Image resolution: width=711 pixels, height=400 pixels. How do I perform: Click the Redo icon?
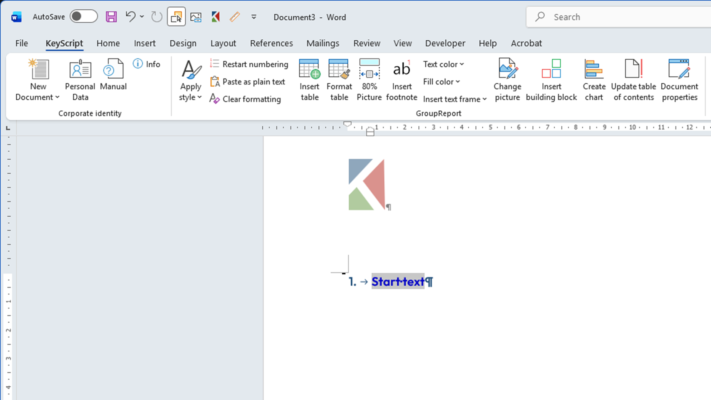(x=156, y=17)
